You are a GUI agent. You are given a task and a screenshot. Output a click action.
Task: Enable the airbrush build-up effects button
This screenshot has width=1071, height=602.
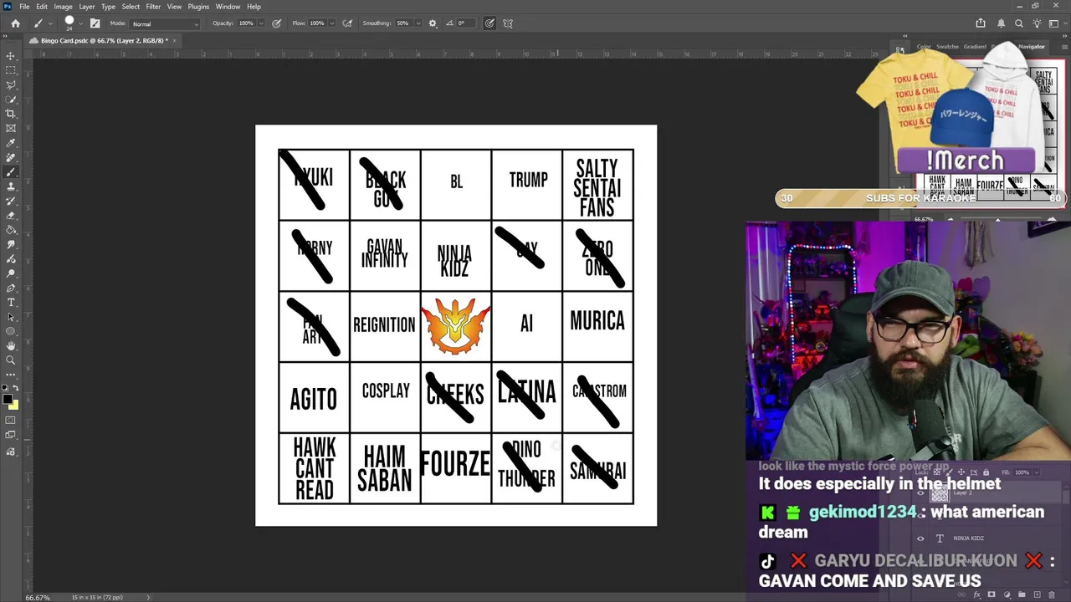347,23
